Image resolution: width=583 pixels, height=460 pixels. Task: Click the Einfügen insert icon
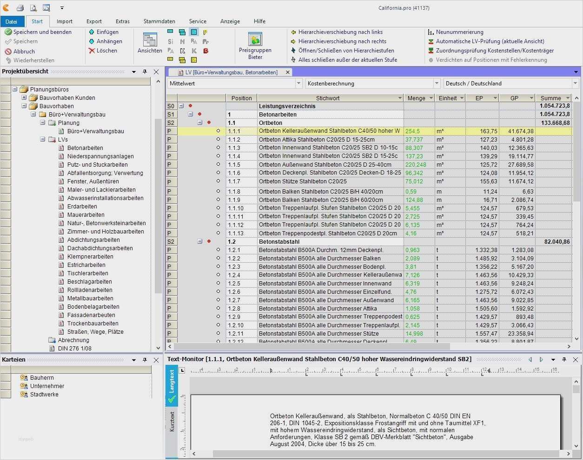92,32
